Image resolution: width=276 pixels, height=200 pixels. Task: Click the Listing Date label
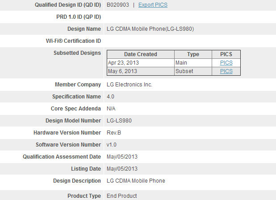coord(86,169)
